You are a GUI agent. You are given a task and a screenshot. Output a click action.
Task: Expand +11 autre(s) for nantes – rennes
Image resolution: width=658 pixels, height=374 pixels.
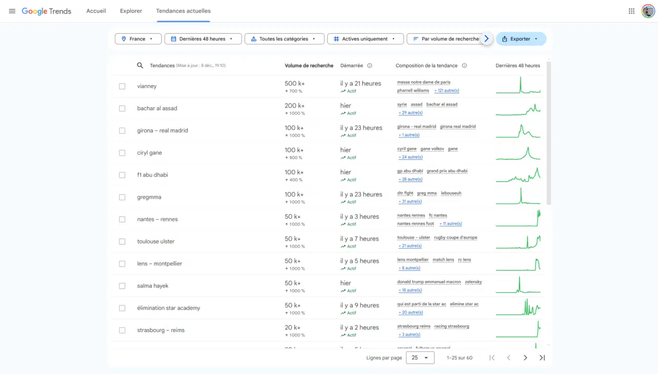pos(450,223)
